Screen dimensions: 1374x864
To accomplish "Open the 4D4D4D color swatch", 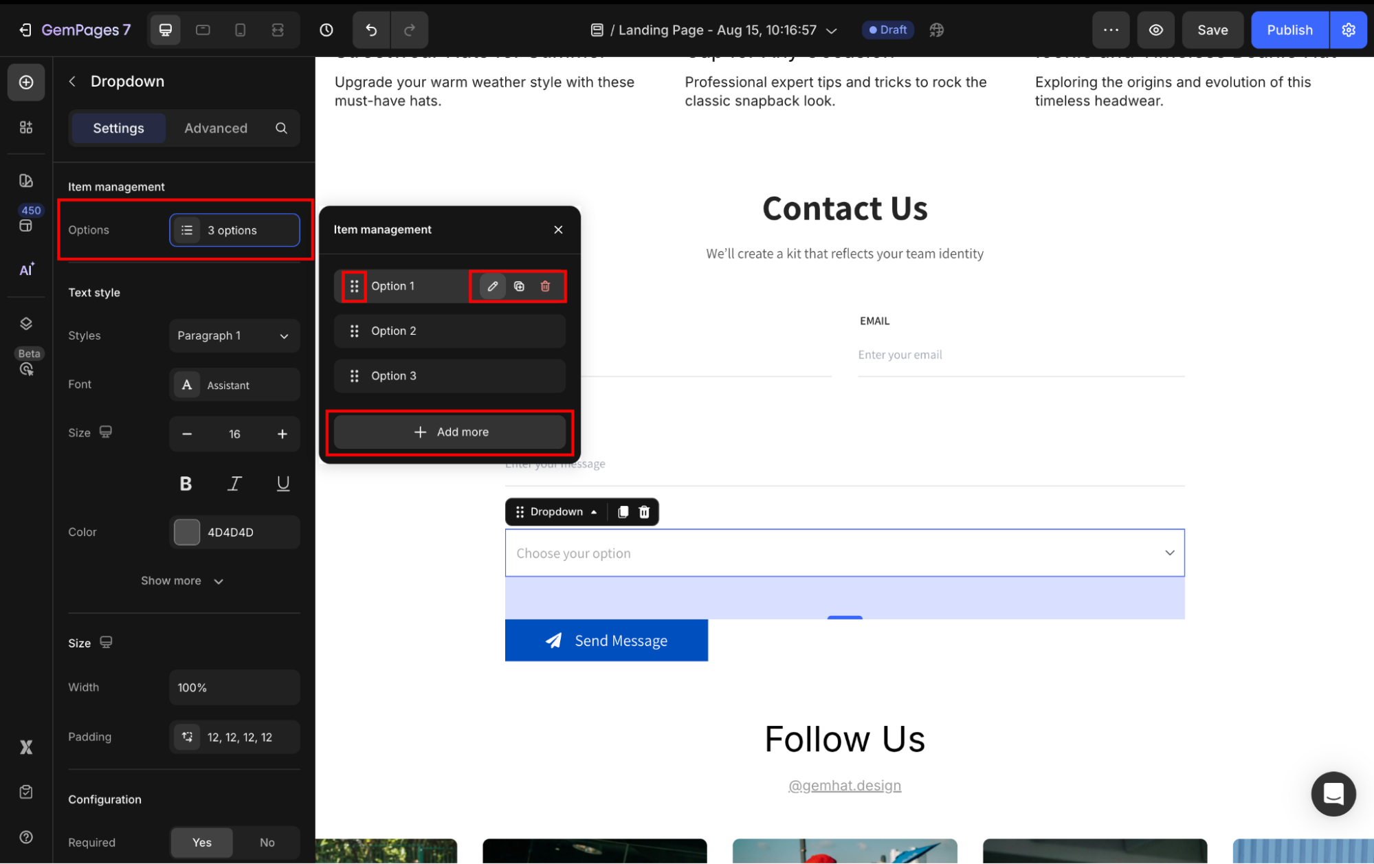I will pos(187,532).
